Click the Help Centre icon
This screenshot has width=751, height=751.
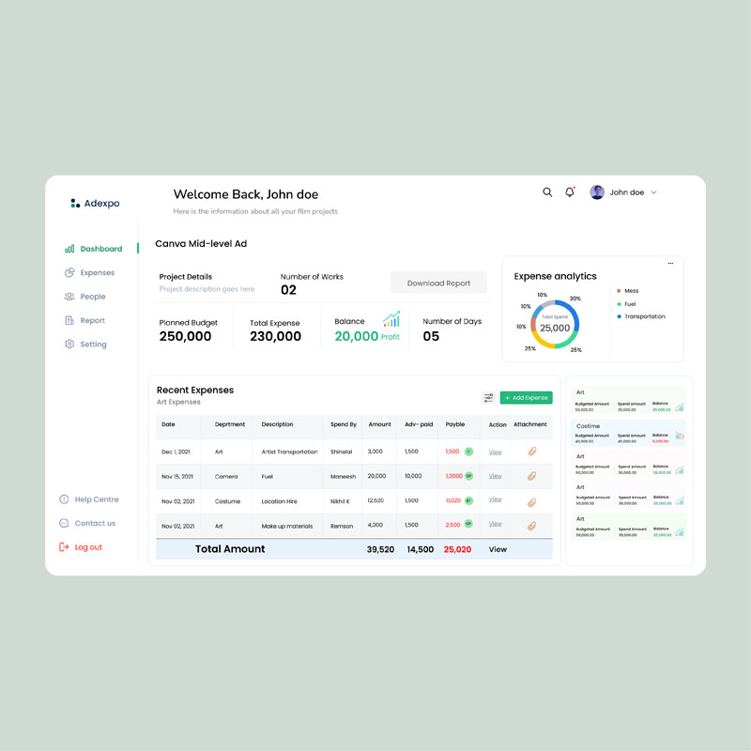click(x=64, y=499)
